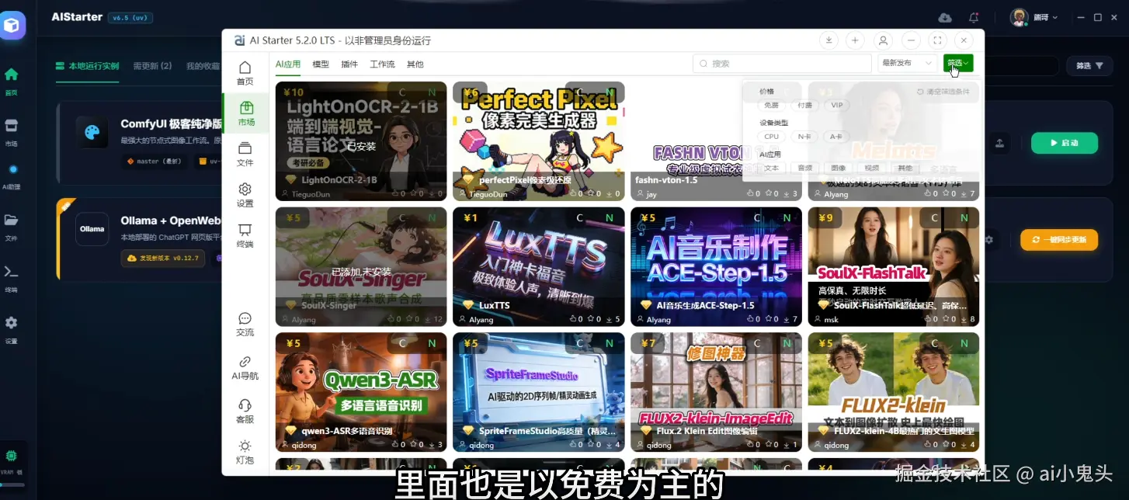
Task: Click the AIStarter cube logo icon
Action: pyautogui.click(x=12, y=25)
